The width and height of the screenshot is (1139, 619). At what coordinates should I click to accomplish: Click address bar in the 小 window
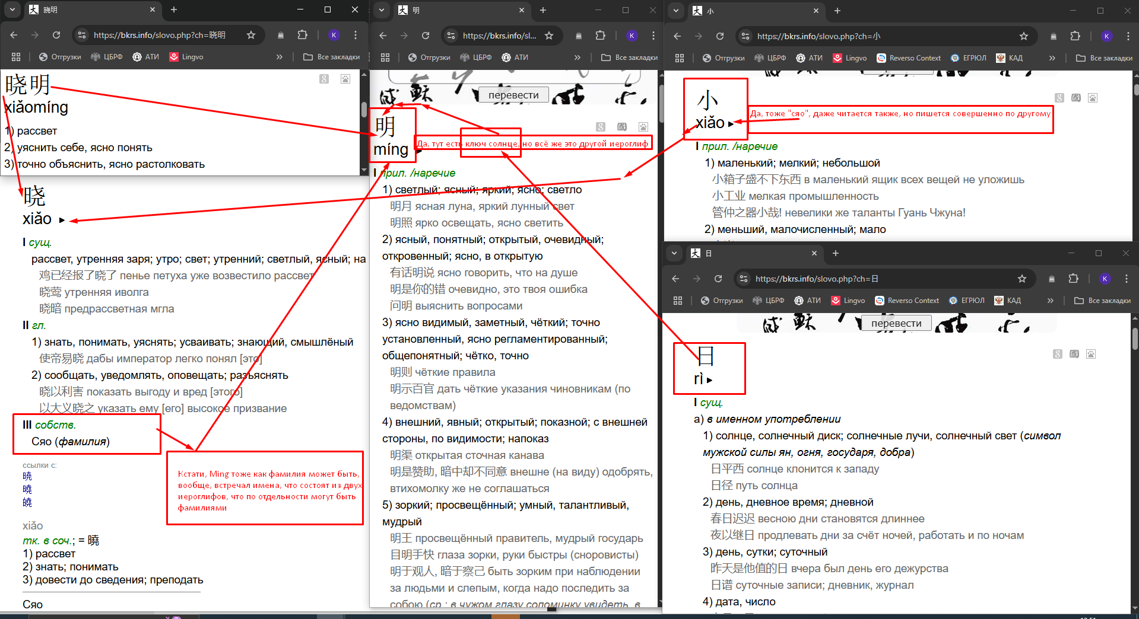pyautogui.click(x=878, y=36)
